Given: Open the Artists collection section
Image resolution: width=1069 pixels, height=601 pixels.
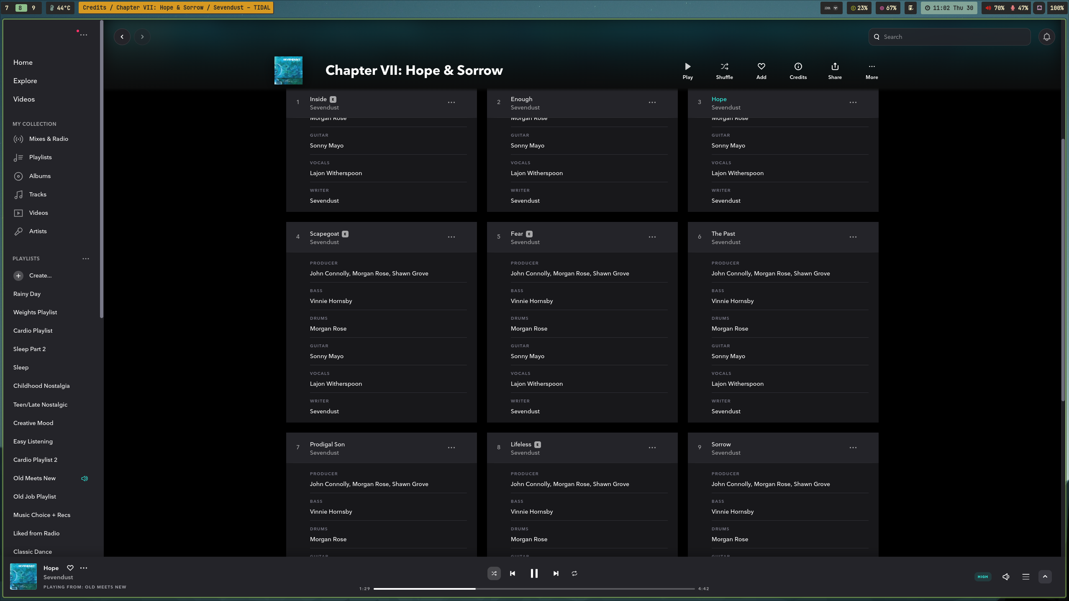Looking at the screenshot, I should coord(38,231).
